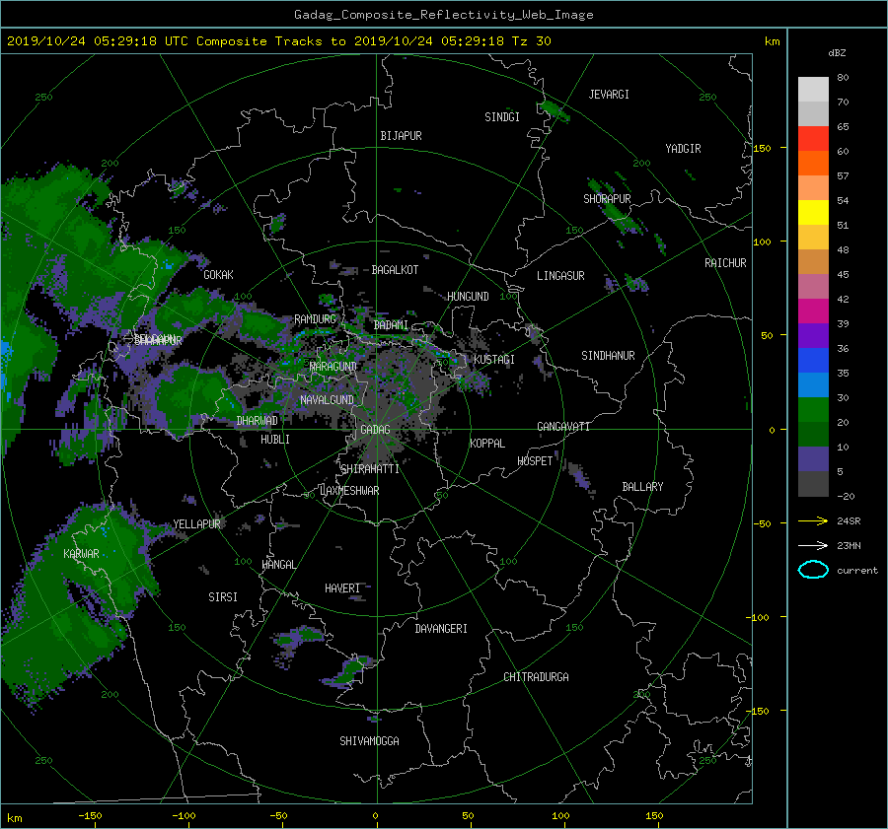Click the SIRSI city label

223,597
